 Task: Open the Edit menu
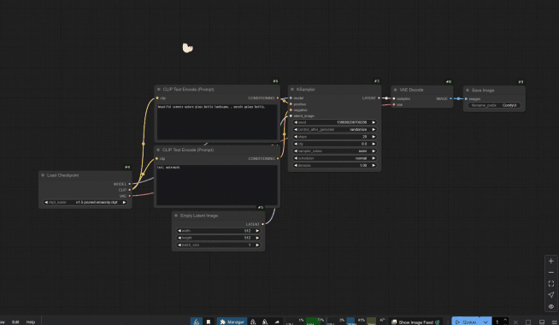pos(15,322)
